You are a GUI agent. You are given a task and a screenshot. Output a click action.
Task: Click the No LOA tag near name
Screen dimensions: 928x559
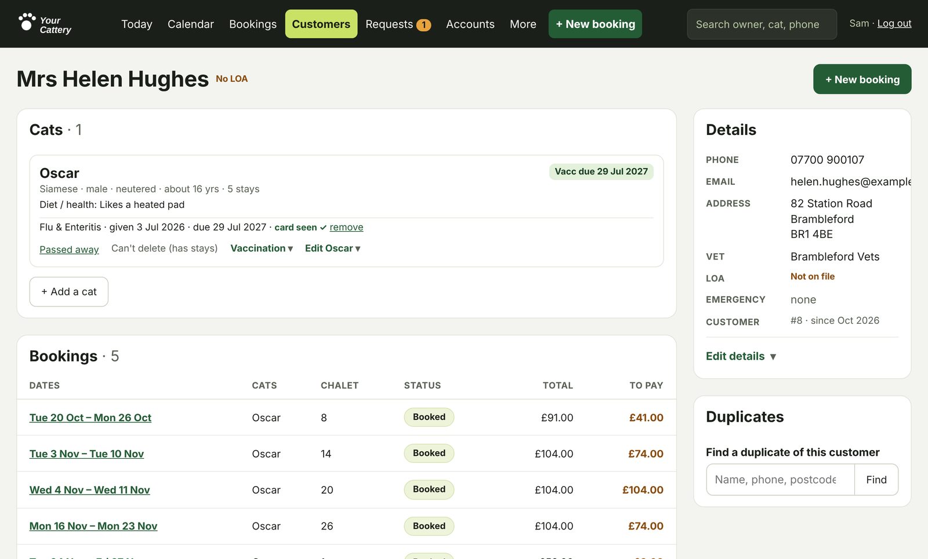[232, 79]
